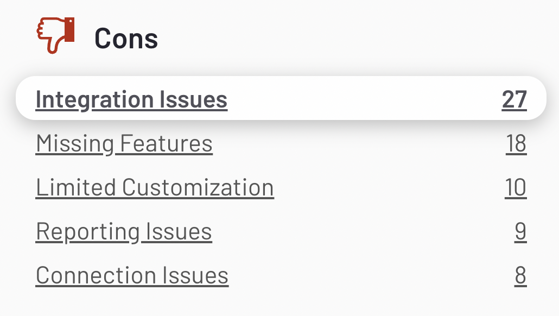Open the Limited Customization category
This screenshot has width=559, height=316.
155,187
